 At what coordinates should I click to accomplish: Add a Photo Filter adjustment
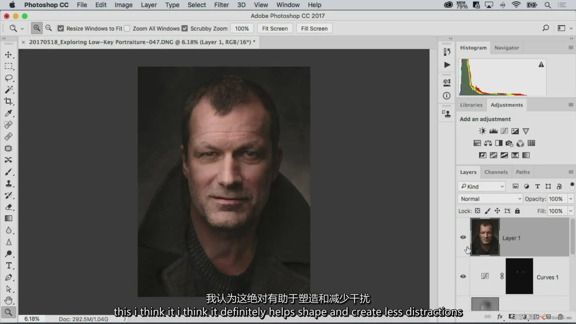[x=509, y=143]
